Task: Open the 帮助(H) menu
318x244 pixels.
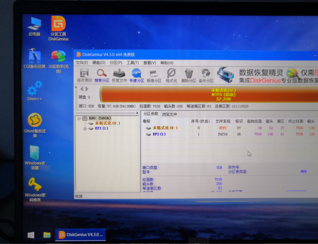Action: coord(167,63)
